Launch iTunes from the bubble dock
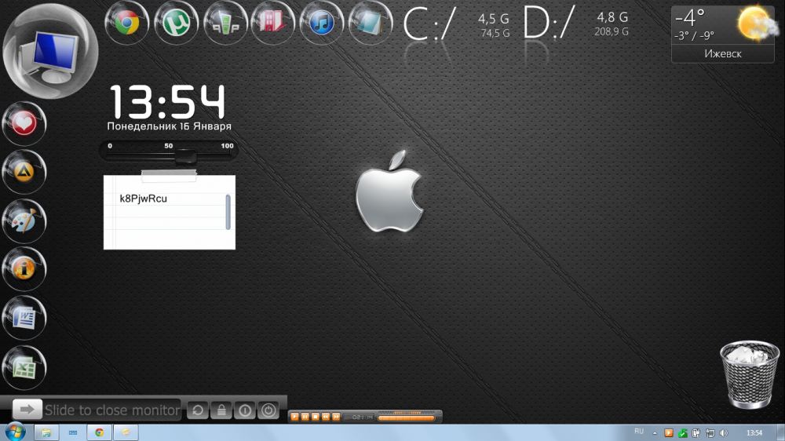The image size is (785, 441). coord(321,23)
